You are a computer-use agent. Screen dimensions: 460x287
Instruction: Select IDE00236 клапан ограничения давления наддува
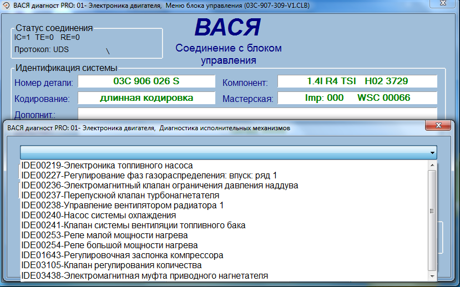160,186
